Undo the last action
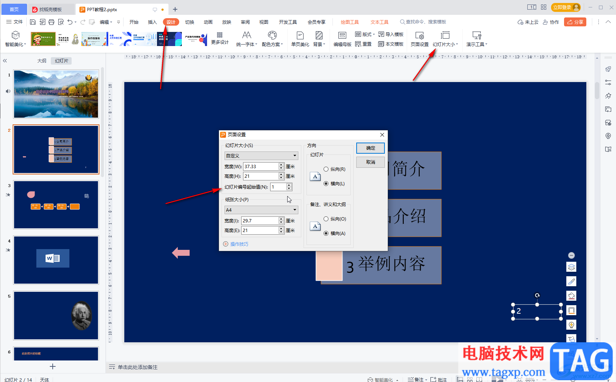Viewport: 616px width, 382px height. pyautogui.click(x=70, y=22)
